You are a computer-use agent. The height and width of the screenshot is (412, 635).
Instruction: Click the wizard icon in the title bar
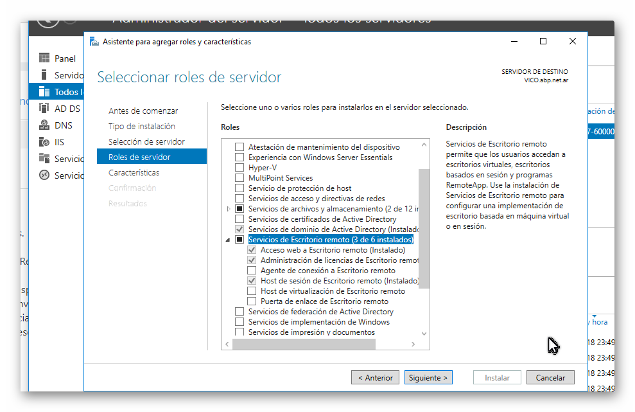tap(94, 41)
